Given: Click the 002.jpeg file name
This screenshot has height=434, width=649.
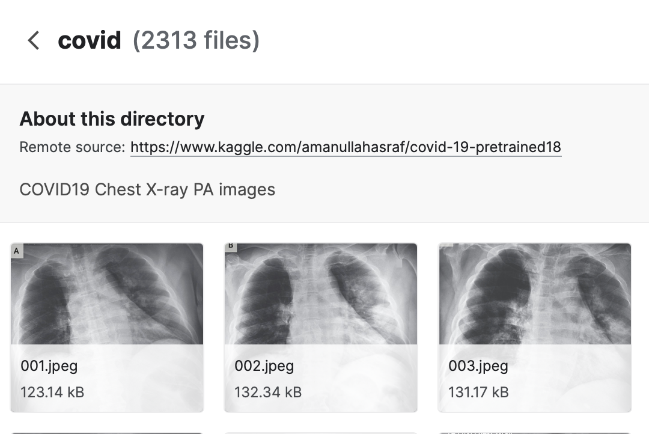Looking at the screenshot, I should pos(264,366).
